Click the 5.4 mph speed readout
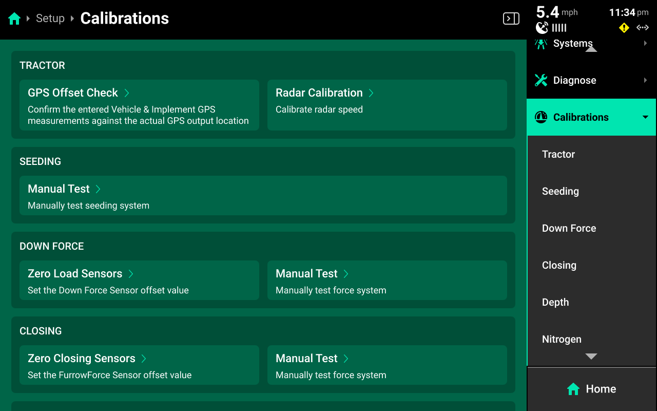Viewport: 657px width, 411px height. tap(557, 12)
